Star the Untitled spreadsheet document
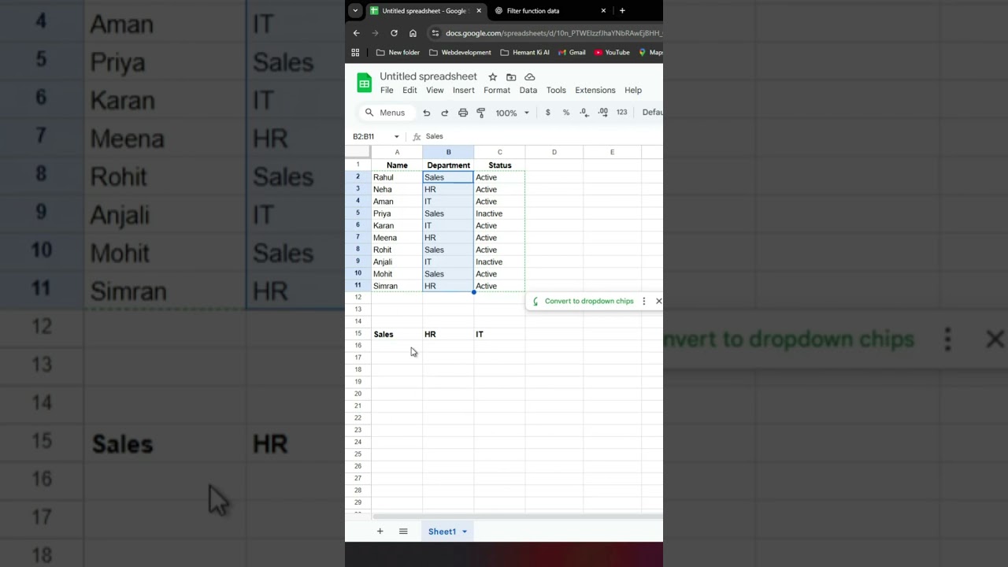This screenshot has width=1008, height=567. click(492, 76)
